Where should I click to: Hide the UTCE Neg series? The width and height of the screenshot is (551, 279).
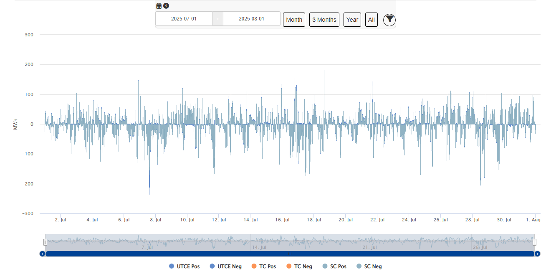click(225, 266)
